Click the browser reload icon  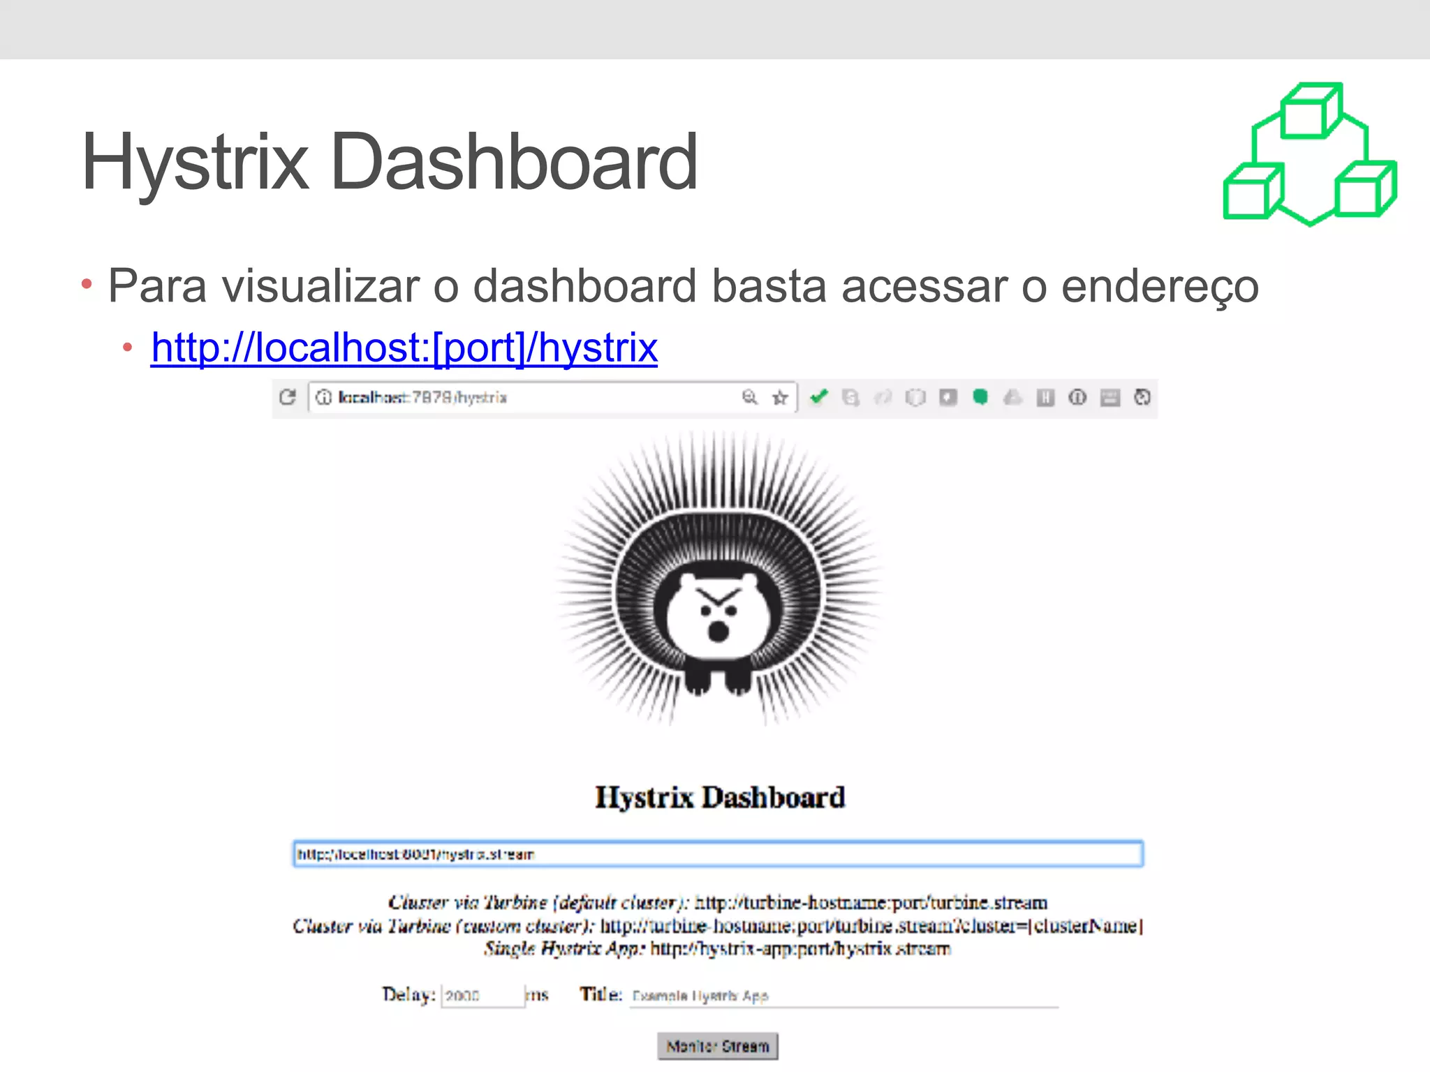coord(288,397)
